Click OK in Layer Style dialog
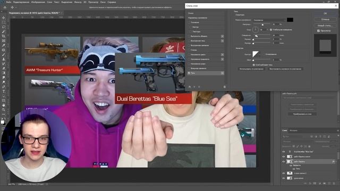 pos(325,13)
